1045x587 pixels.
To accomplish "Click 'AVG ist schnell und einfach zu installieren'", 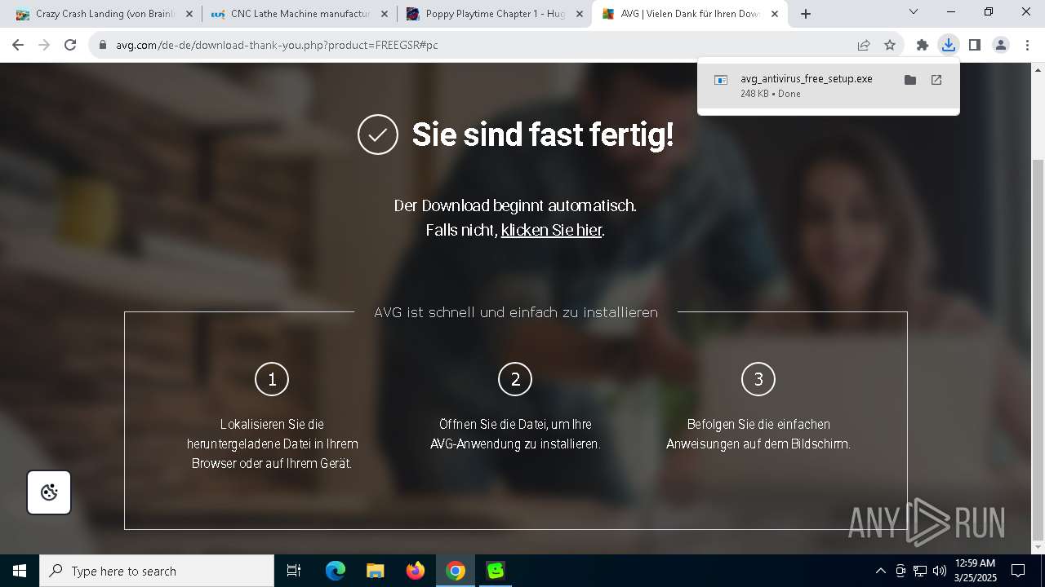I will [516, 312].
